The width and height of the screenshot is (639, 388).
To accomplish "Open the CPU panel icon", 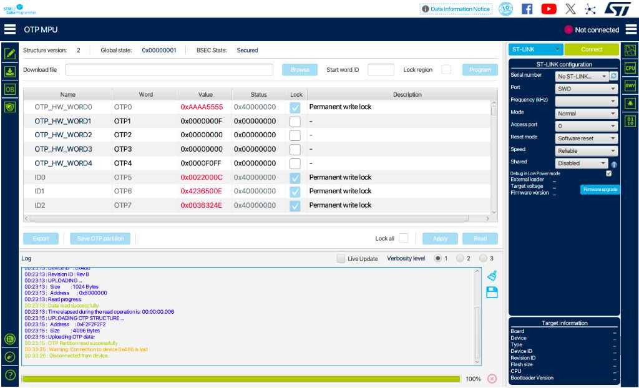I will [x=630, y=68].
